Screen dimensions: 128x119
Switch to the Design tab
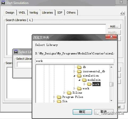point(10,13)
